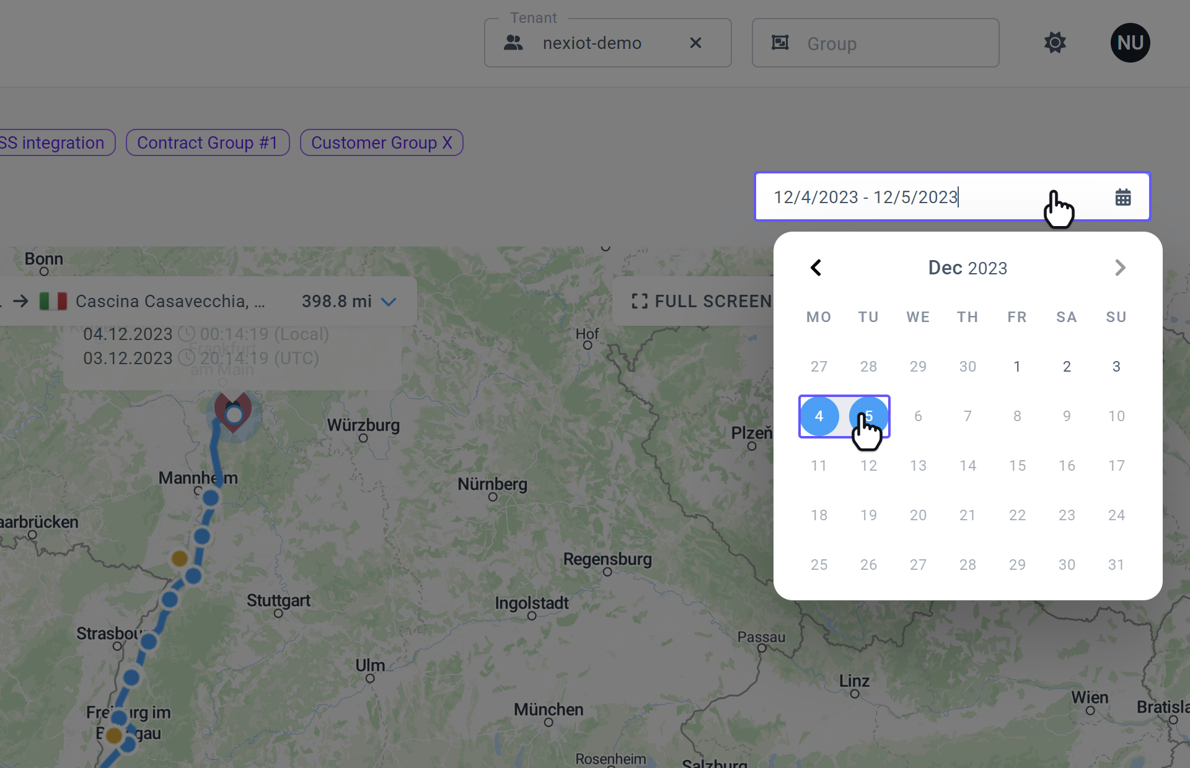This screenshot has height=768, width=1190.
Task: Click the 03.12.2023 UTC timestamp text
Action: (x=201, y=358)
